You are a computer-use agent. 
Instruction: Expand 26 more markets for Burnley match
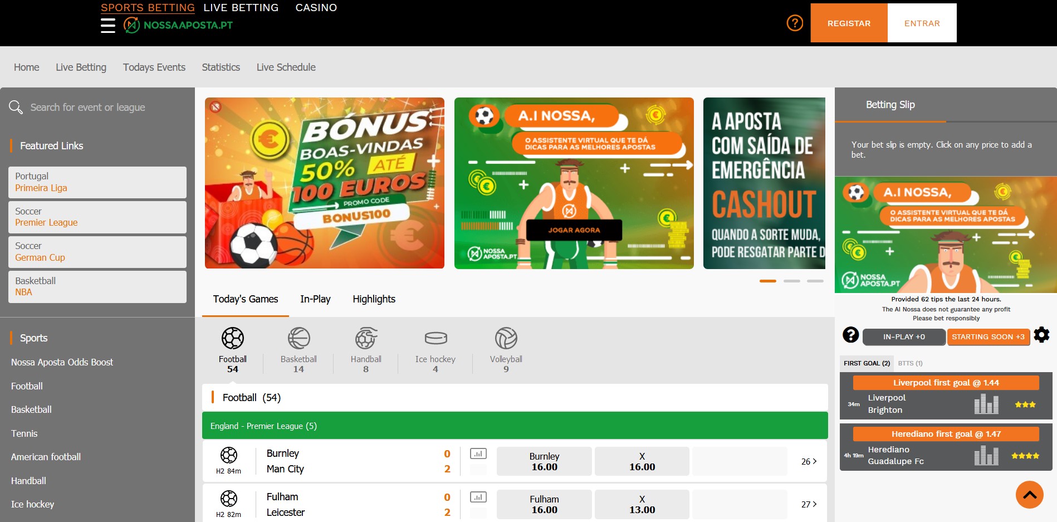[x=809, y=461]
